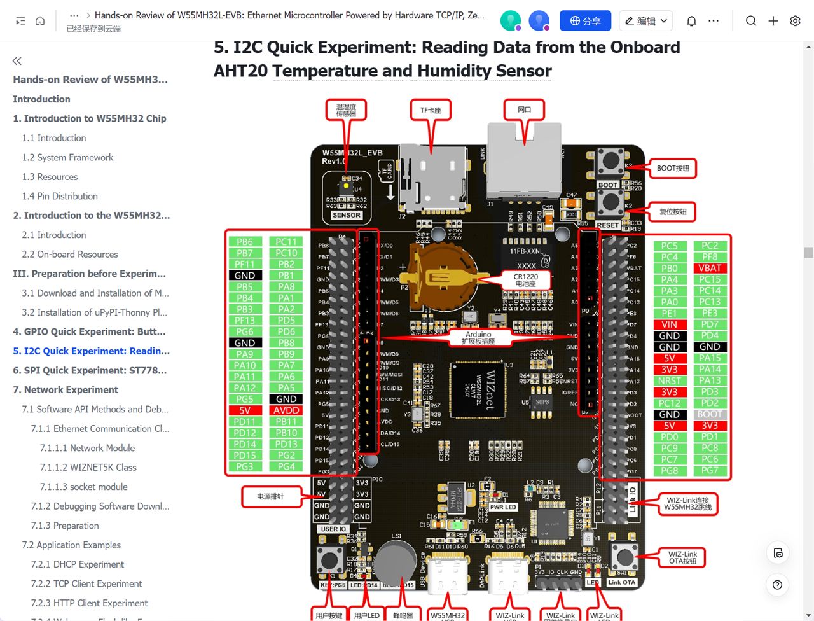Click the blue collaborator avatar
The height and width of the screenshot is (621, 814).
click(539, 21)
